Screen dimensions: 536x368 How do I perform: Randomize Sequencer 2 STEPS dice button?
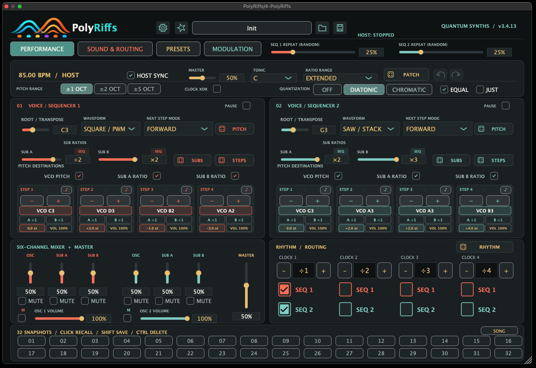494,160
